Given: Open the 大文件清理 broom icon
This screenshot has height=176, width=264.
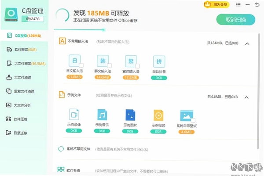Looking at the screenshot, I should pos(9,77).
